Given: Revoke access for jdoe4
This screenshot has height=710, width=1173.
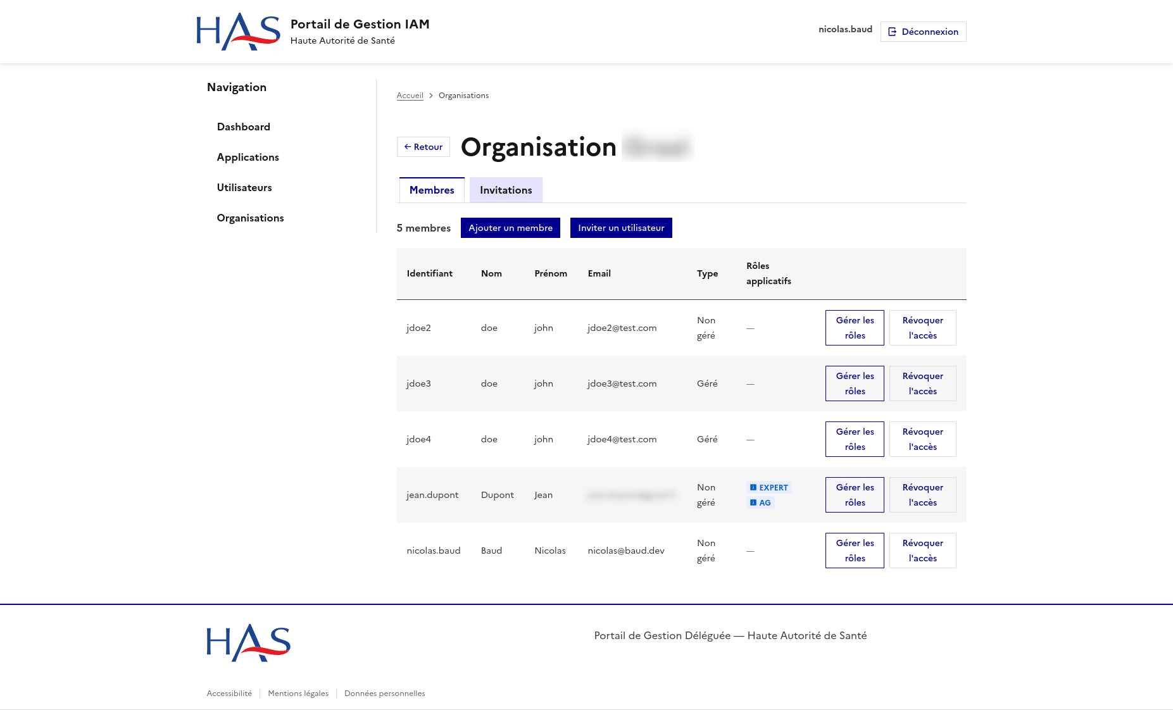Looking at the screenshot, I should (922, 439).
